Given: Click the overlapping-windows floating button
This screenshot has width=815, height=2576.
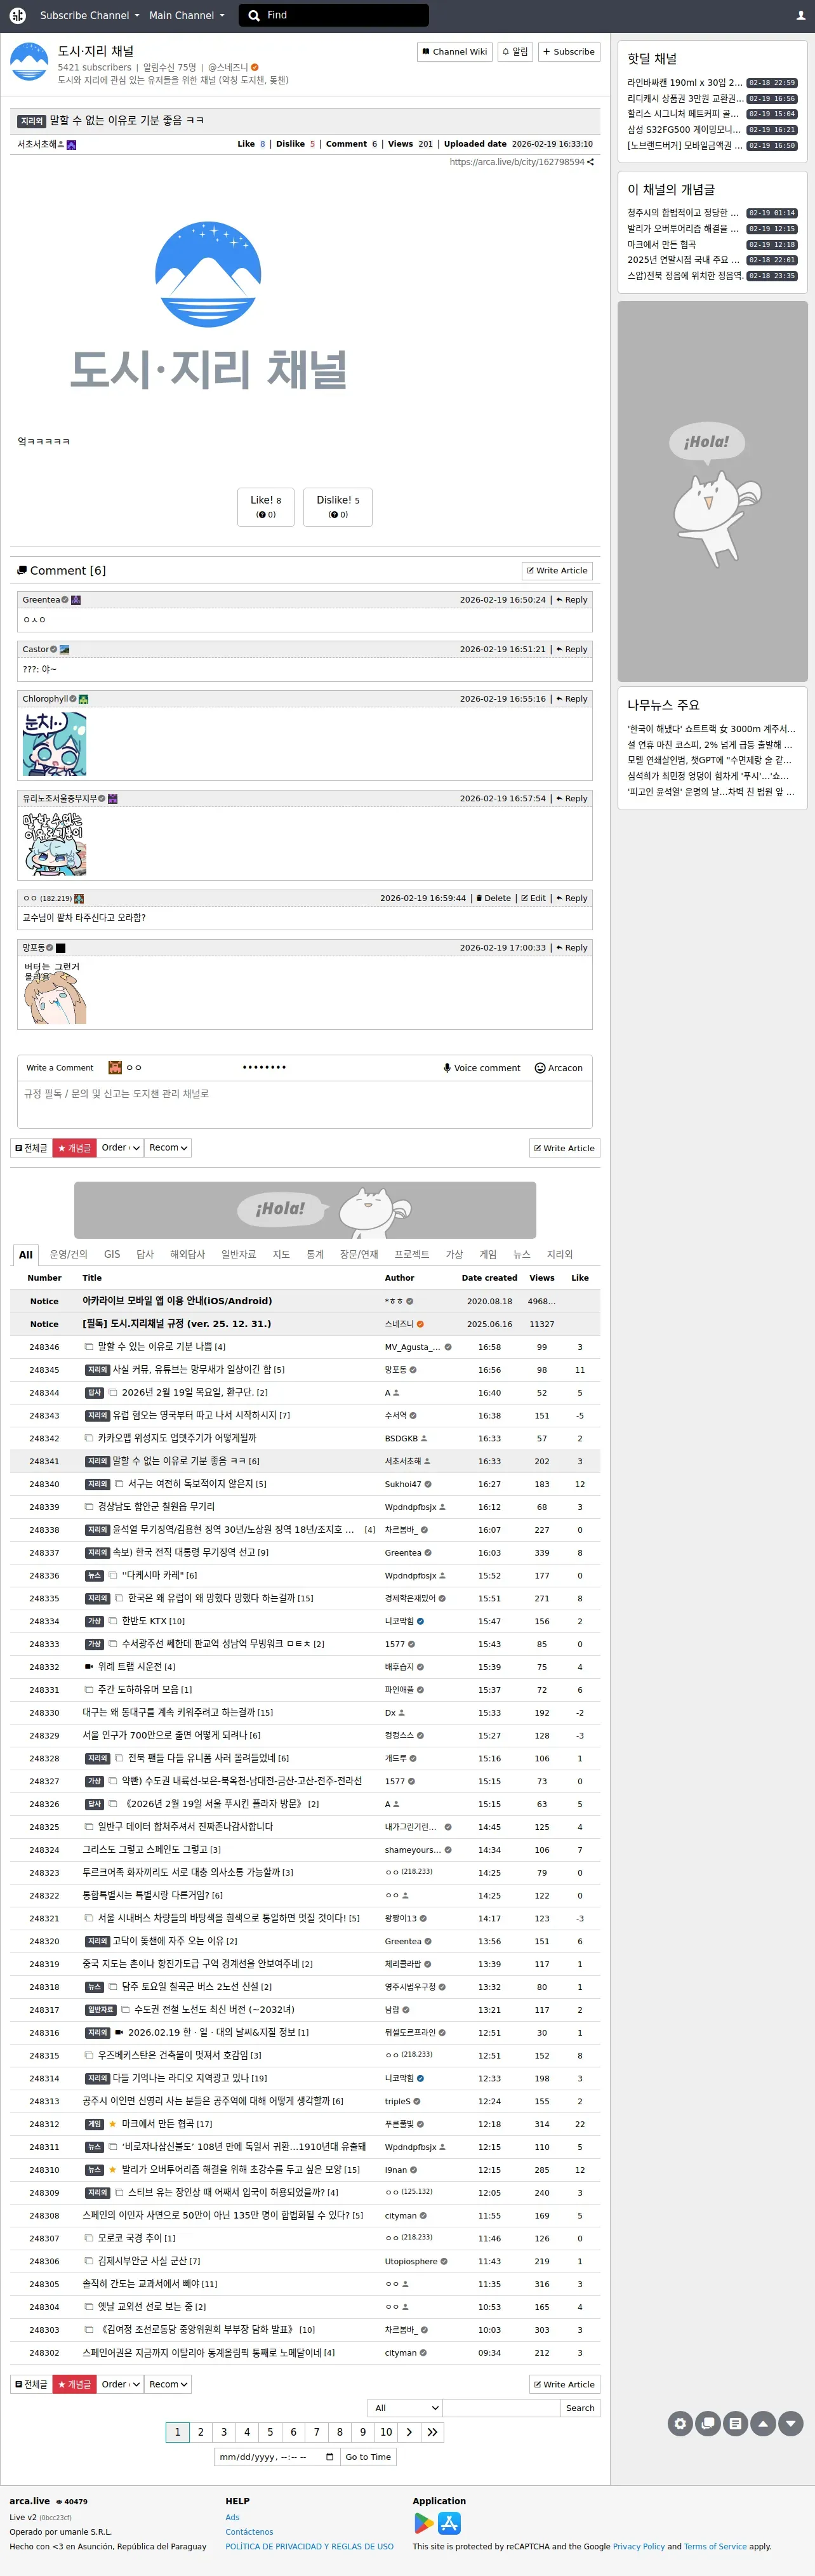Looking at the screenshot, I should click(708, 2423).
